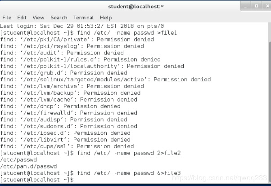Viewport: 271px width, 186px height.
Task: Open the Edit menu
Action: pos(22,18)
